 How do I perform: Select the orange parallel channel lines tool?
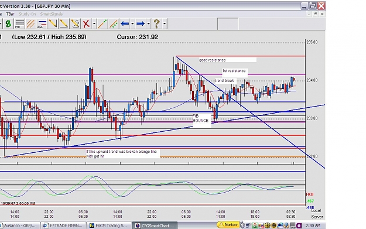coord(30,23)
